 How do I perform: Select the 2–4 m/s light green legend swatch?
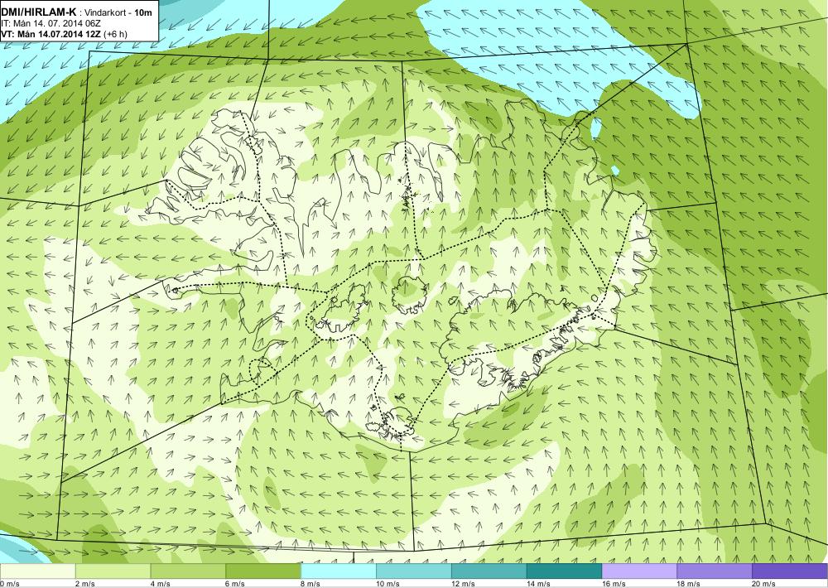[x=113, y=571]
